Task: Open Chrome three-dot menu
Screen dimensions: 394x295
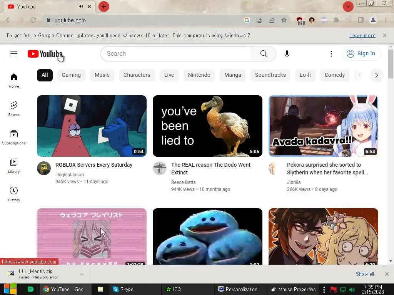Action: point(386,20)
